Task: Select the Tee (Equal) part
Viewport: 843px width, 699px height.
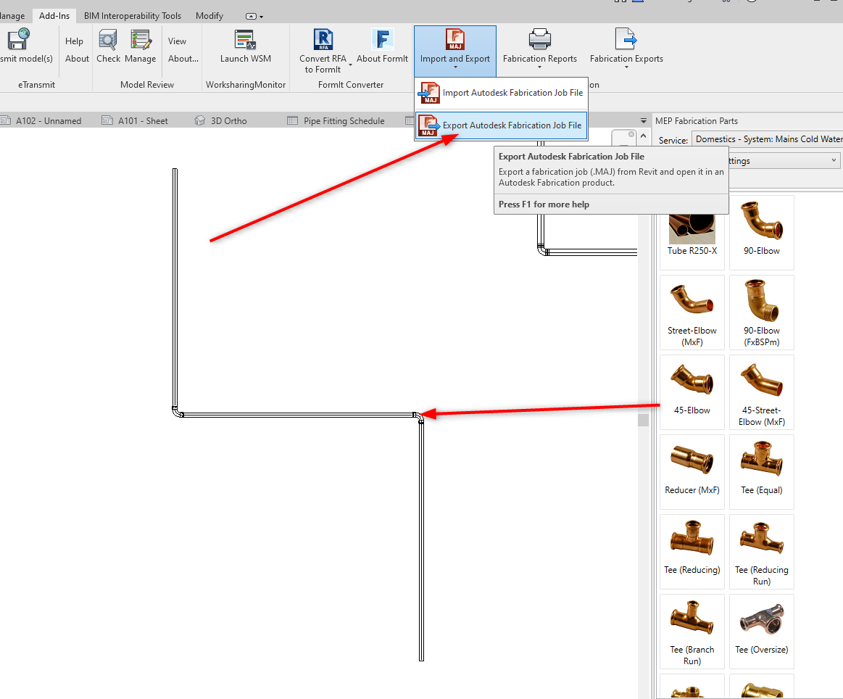Action: 761,471
